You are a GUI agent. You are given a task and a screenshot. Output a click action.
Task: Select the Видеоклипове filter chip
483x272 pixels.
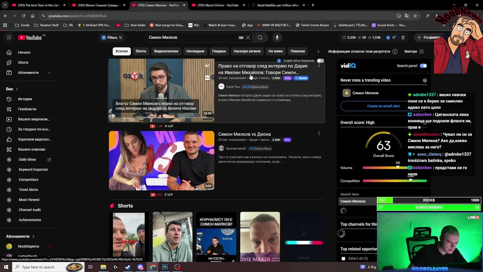click(166, 51)
